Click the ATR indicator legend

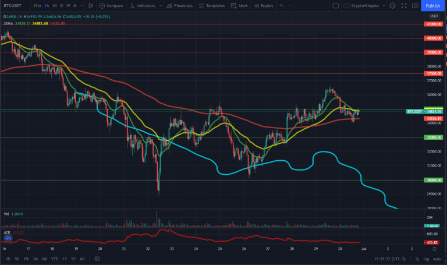click(7, 232)
